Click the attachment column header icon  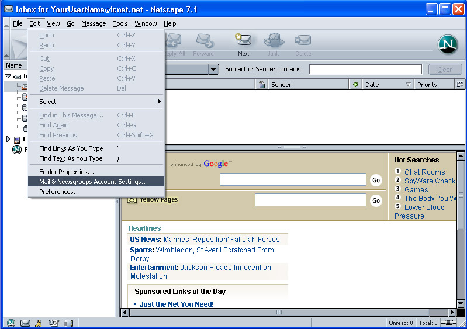coord(262,85)
